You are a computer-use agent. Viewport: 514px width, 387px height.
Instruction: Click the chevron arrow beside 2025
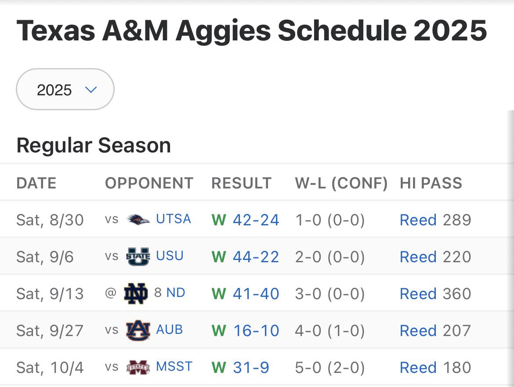coord(91,90)
